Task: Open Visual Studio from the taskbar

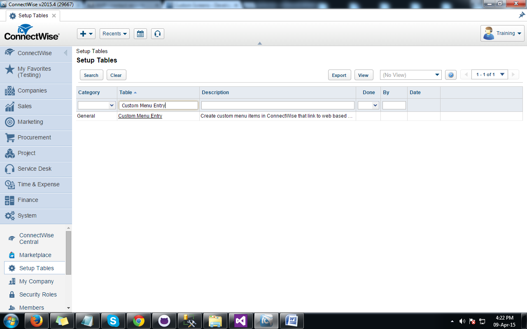Action: 241,321
